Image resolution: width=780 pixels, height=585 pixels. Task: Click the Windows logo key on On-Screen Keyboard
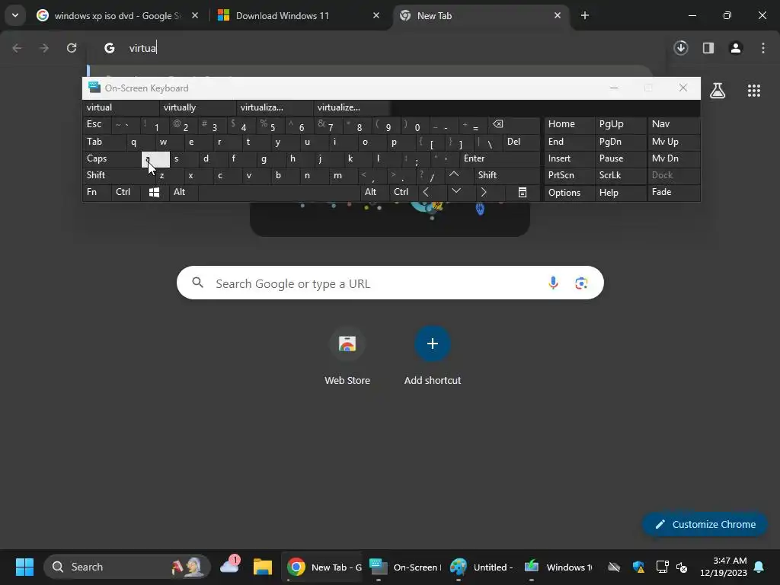[x=154, y=192]
